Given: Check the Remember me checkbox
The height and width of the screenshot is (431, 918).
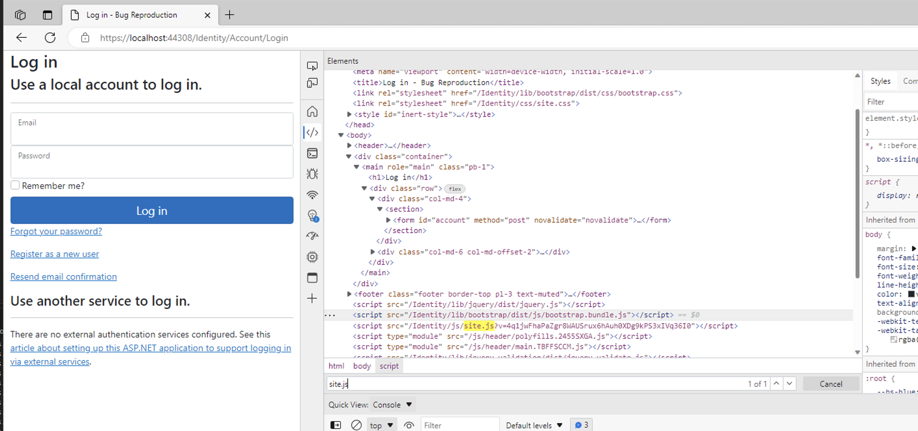Looking at the screenshot, I should [x=15, y=185].
